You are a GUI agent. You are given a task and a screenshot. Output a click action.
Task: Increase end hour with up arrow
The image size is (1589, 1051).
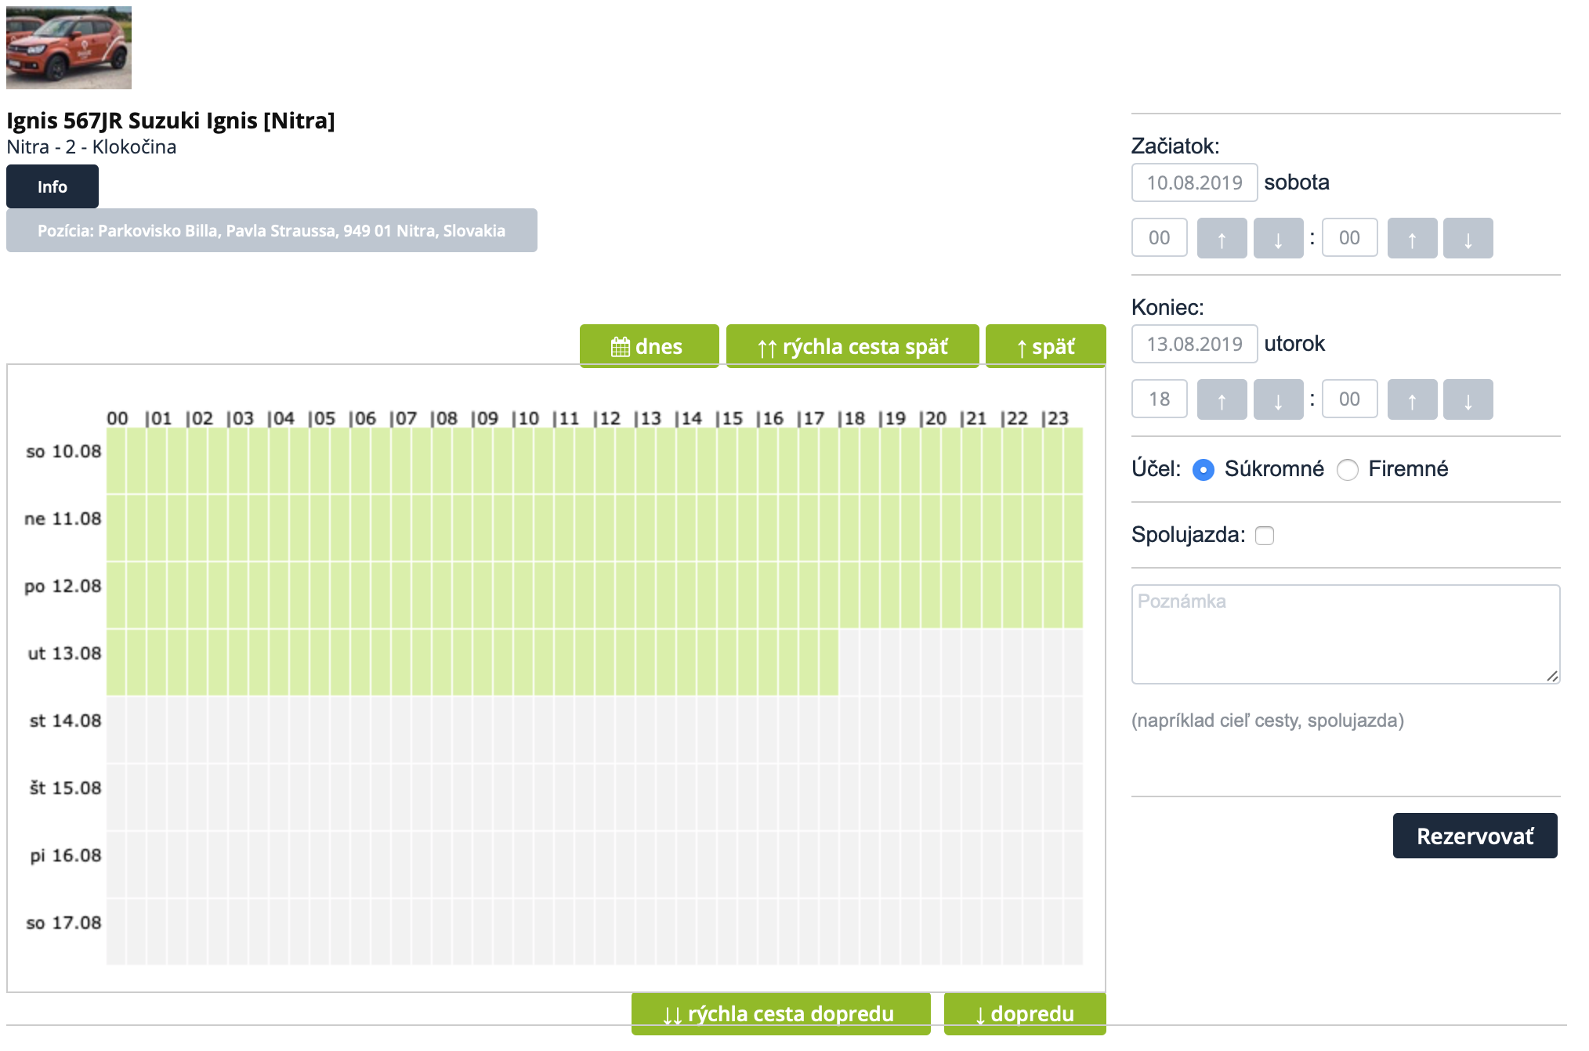(1222, 399)
